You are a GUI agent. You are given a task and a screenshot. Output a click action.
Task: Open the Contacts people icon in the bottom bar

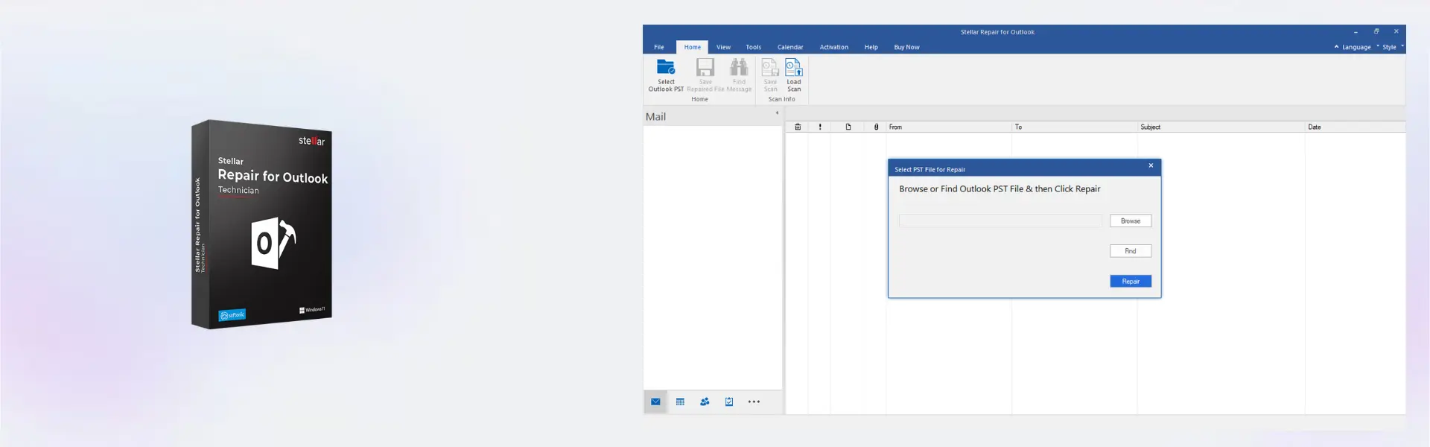(x=705, y=402)
